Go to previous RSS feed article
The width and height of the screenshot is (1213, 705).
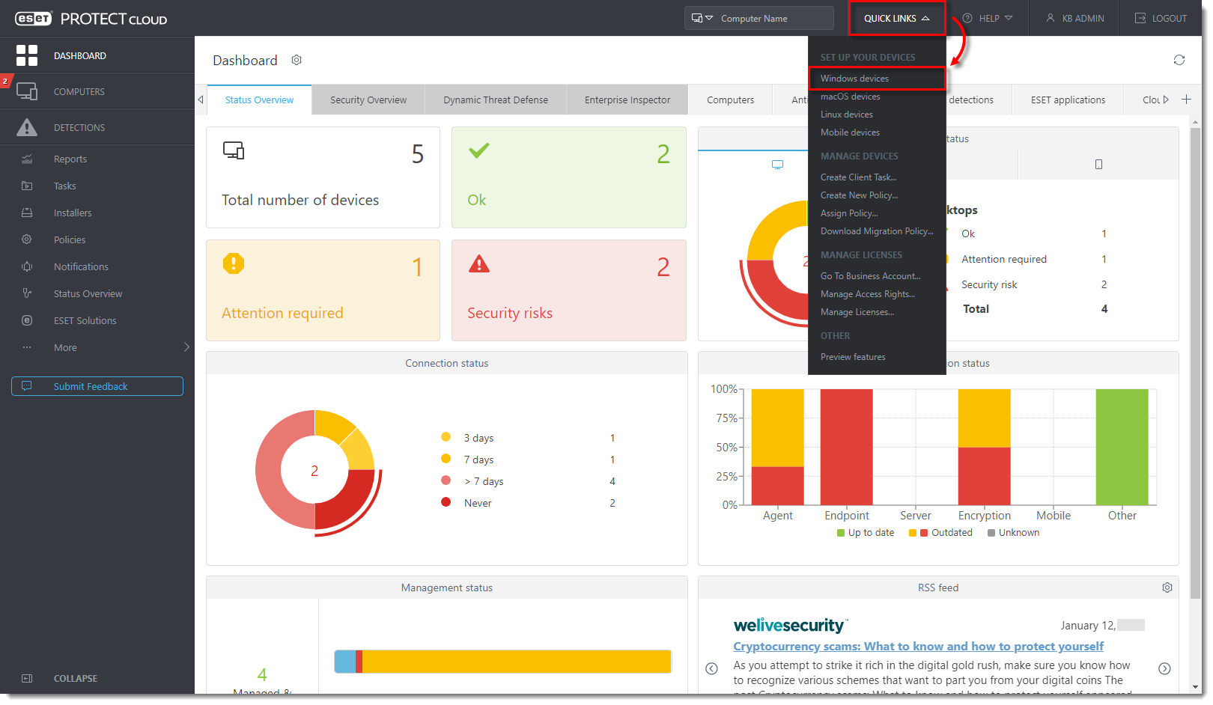711,668
